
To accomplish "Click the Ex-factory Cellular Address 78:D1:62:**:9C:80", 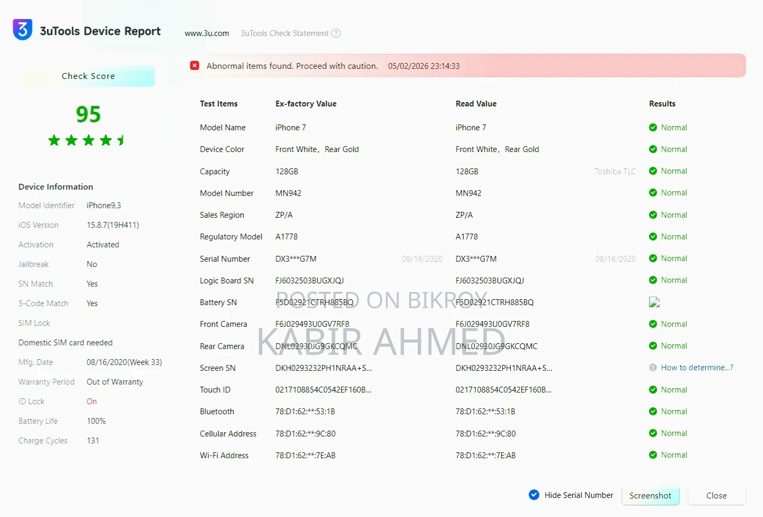I will pos(305,434).
